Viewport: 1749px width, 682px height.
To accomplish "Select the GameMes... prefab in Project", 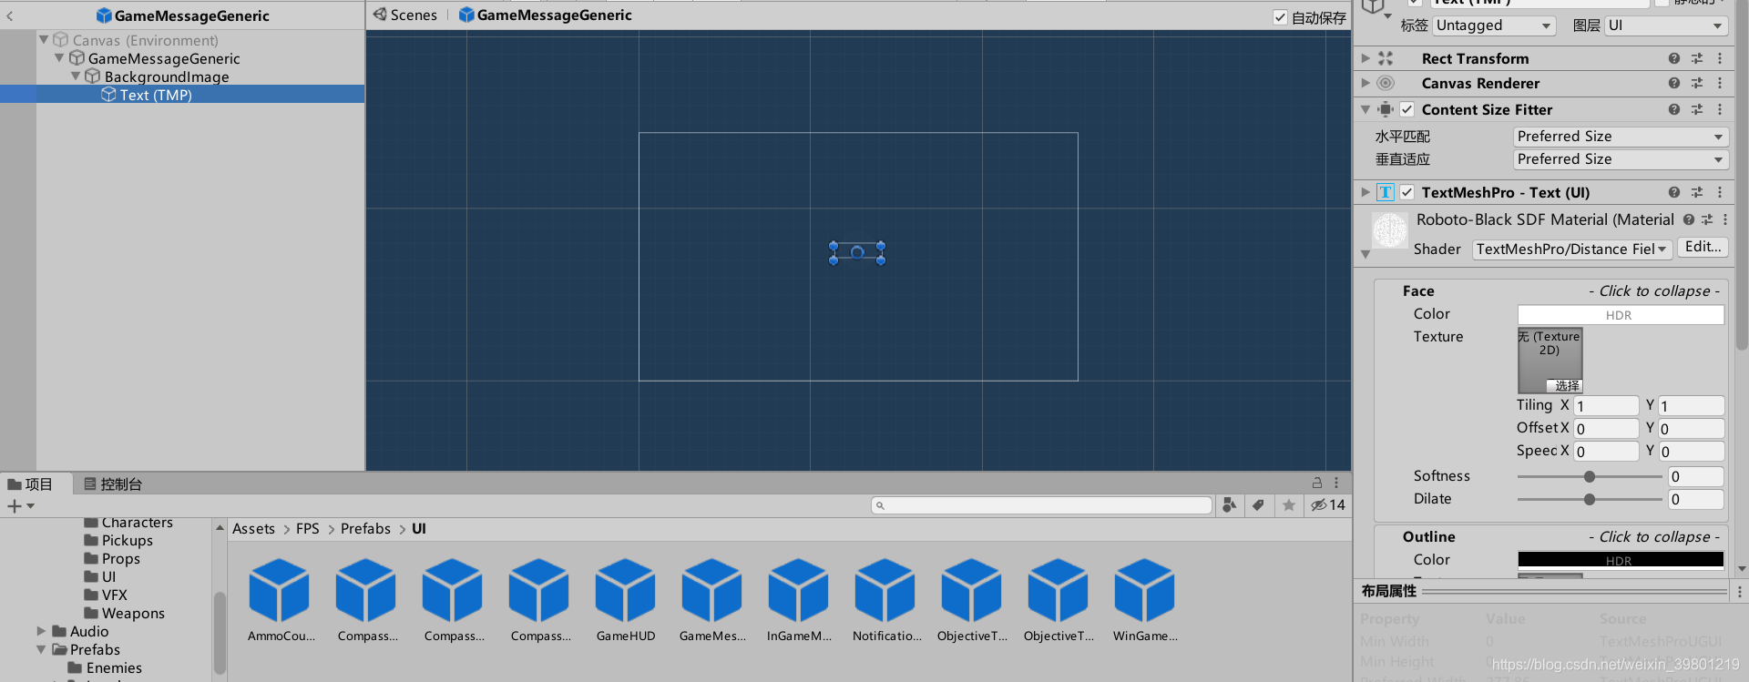I will (711, 591).
